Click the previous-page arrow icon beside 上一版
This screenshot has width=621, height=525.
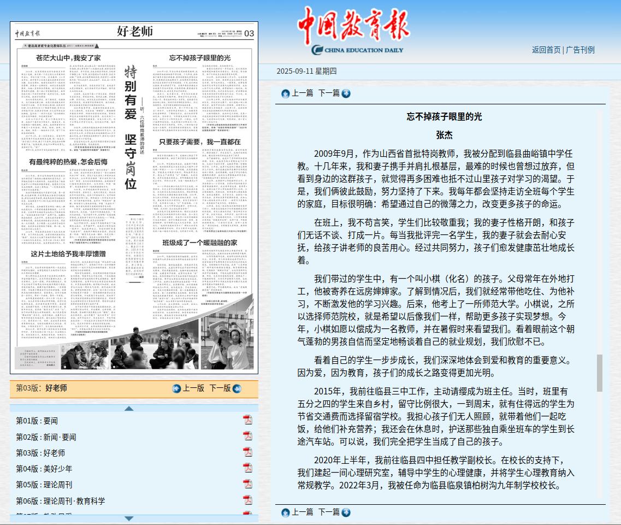(176, 388)
